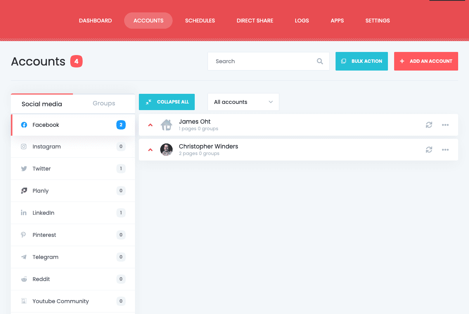The height and width of the screenshot is (314, 469).
Task: Click '2 pages 0 groups' text
Action: [199, 154]
